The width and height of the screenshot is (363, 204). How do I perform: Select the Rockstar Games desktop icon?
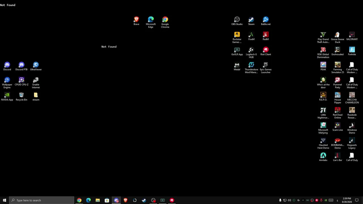[237, 37]
